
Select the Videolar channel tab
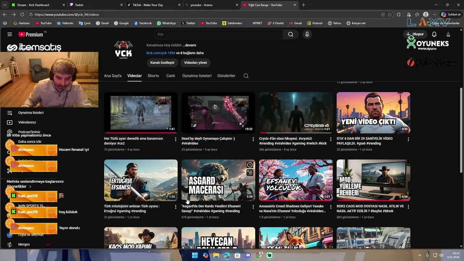134,76
